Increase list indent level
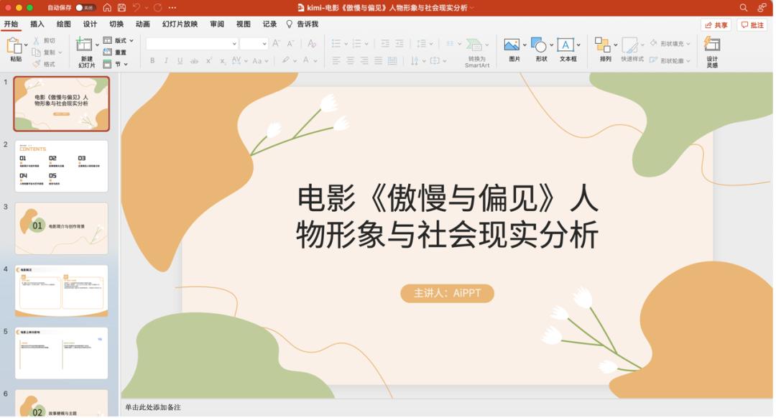This screenshot has height=418, width=776. tap(399, 44)
